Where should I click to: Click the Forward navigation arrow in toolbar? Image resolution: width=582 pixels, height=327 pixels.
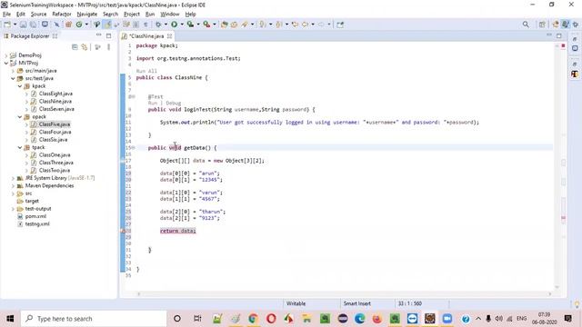pos(321,25)
